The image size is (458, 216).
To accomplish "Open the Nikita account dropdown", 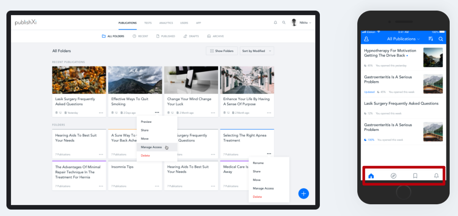I will (305, 23).
